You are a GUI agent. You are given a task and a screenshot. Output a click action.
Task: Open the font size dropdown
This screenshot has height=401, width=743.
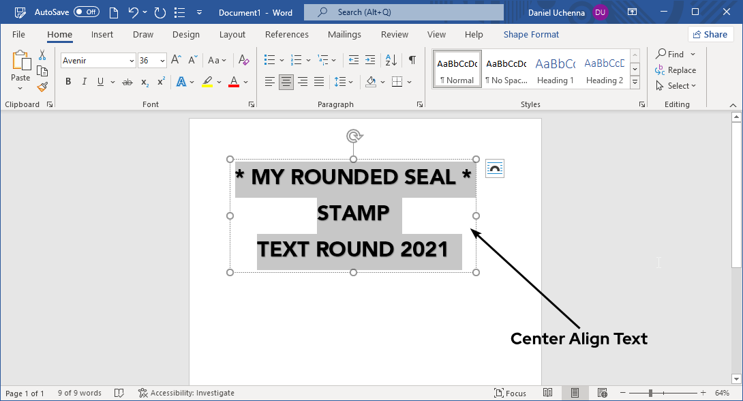tap(161, 60)
